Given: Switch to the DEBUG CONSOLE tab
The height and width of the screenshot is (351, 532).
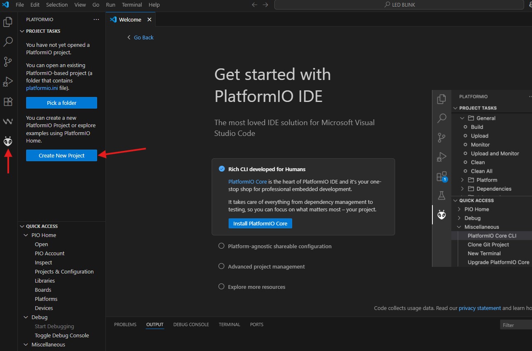Looking at the screenshot, I should pos(191,324).
